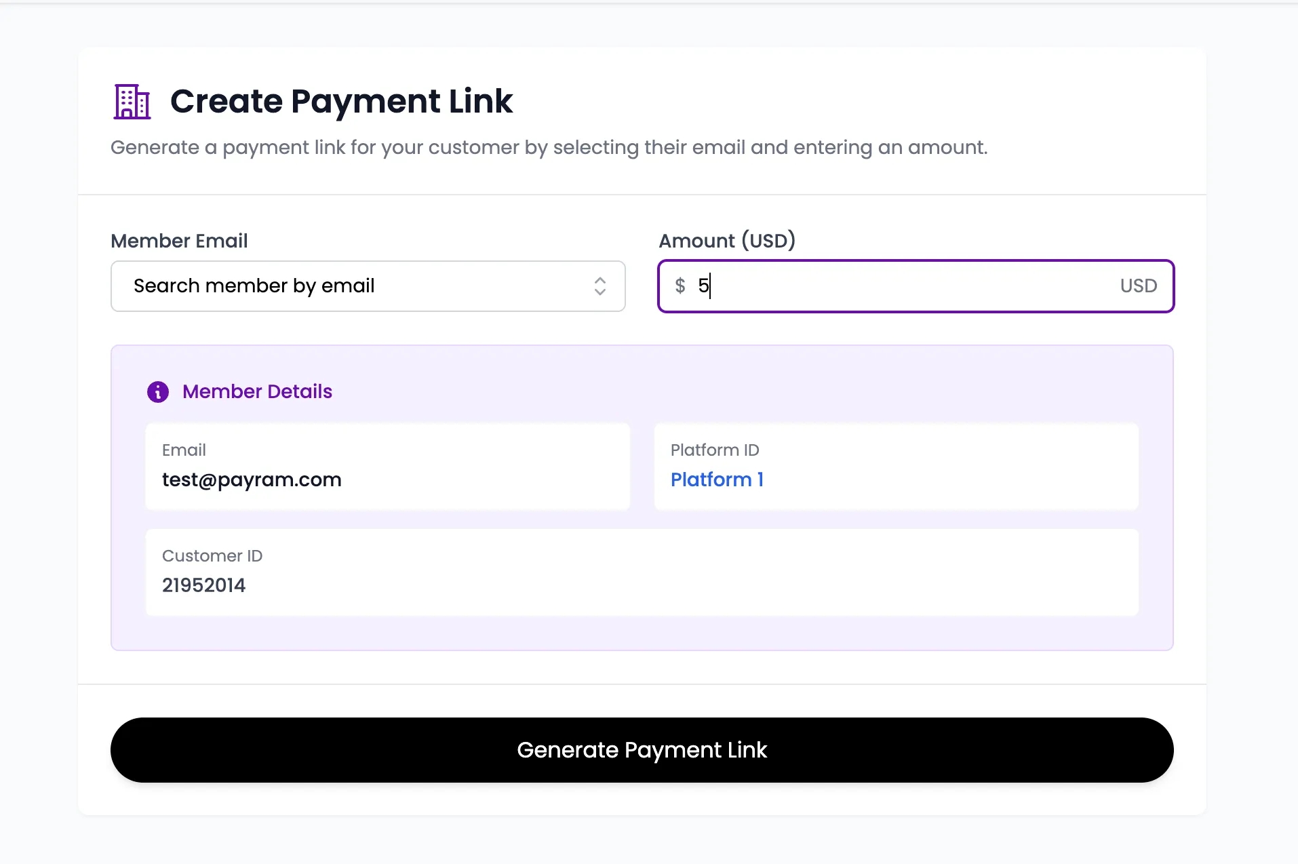Screen dimensions: 1298x864
Task: Click the payment link description subtitle
Action: (x=549, y=148)
